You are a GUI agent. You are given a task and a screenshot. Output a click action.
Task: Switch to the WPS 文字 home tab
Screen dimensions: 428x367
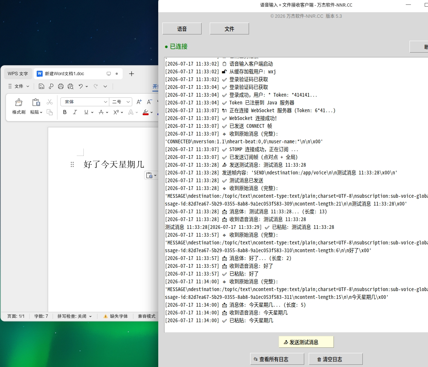pos(18,74)
